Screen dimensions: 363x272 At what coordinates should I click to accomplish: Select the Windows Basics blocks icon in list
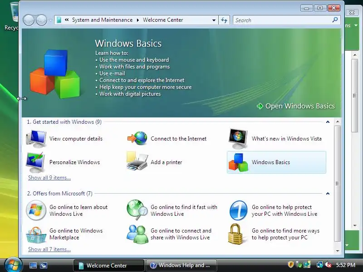(x=238, y=162)
